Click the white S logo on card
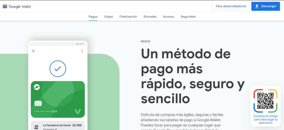 pyautogui.click(x=37, y=87)
